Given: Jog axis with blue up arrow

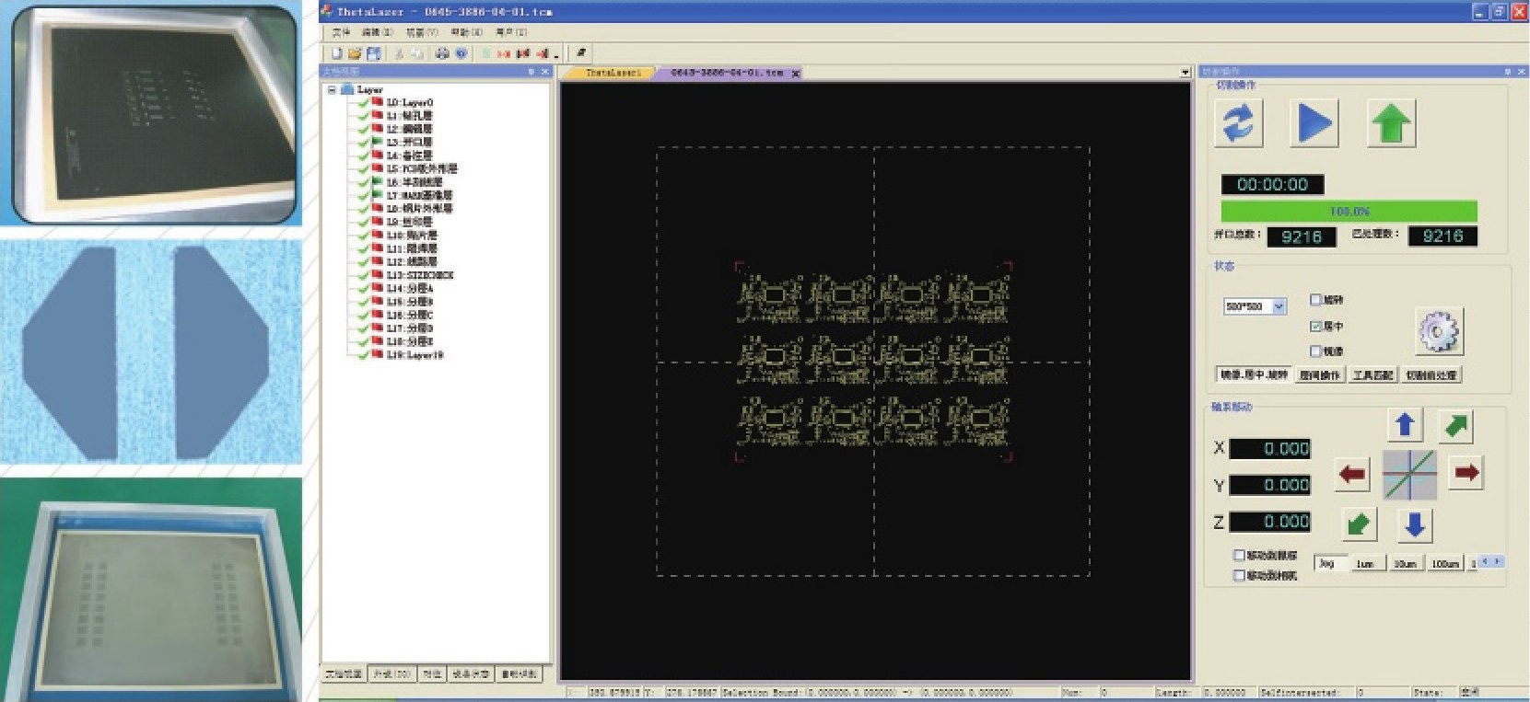Looking at the screenshot, I should coord(1405,424).
